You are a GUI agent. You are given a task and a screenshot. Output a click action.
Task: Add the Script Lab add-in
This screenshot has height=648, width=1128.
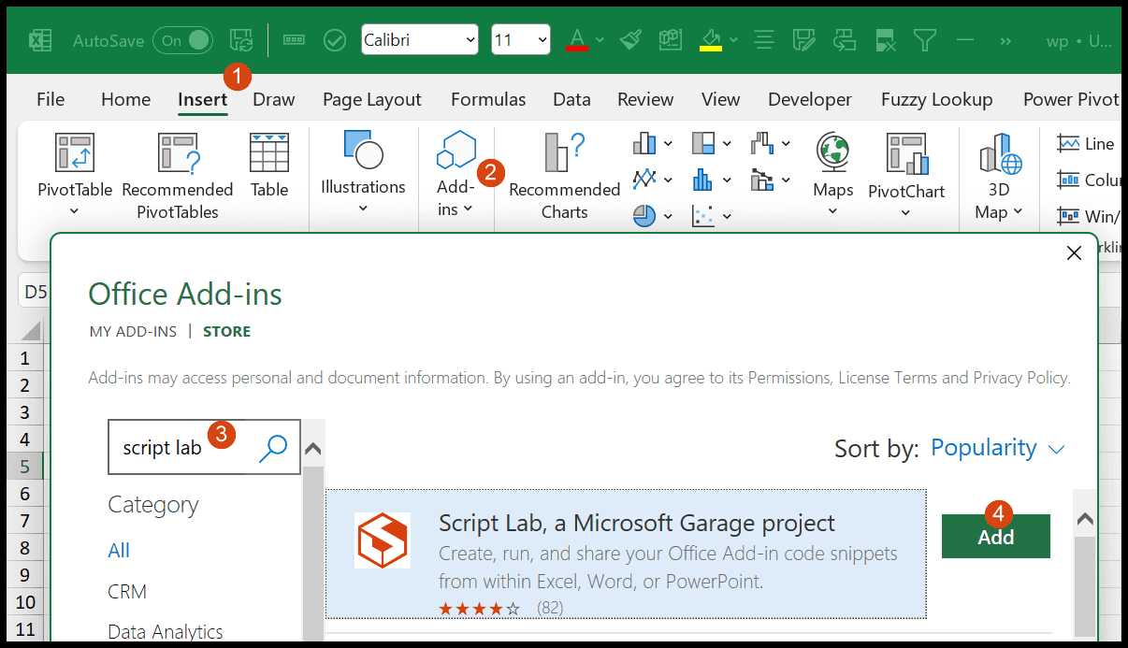[x=995, y=536]
